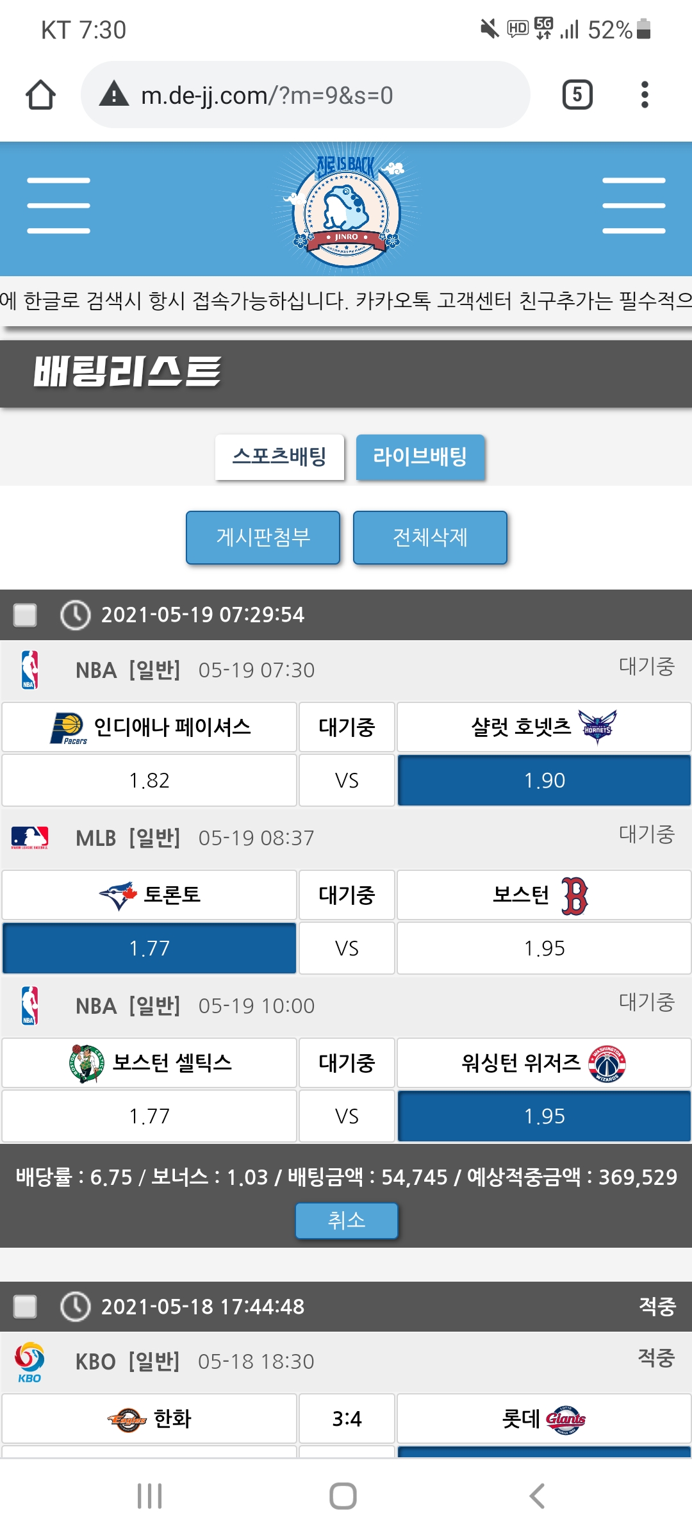Select the Washington Wizards 1.95 odds cell
Screen dimensions: 692x1538
pyautogui.click(x=544, y=1116)
